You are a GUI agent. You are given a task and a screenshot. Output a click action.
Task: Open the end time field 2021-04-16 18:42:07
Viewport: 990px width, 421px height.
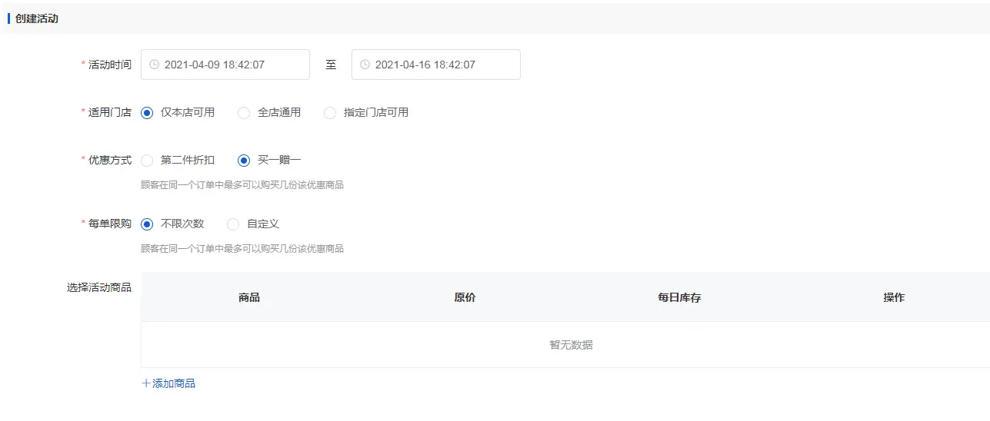coord(436,65)
